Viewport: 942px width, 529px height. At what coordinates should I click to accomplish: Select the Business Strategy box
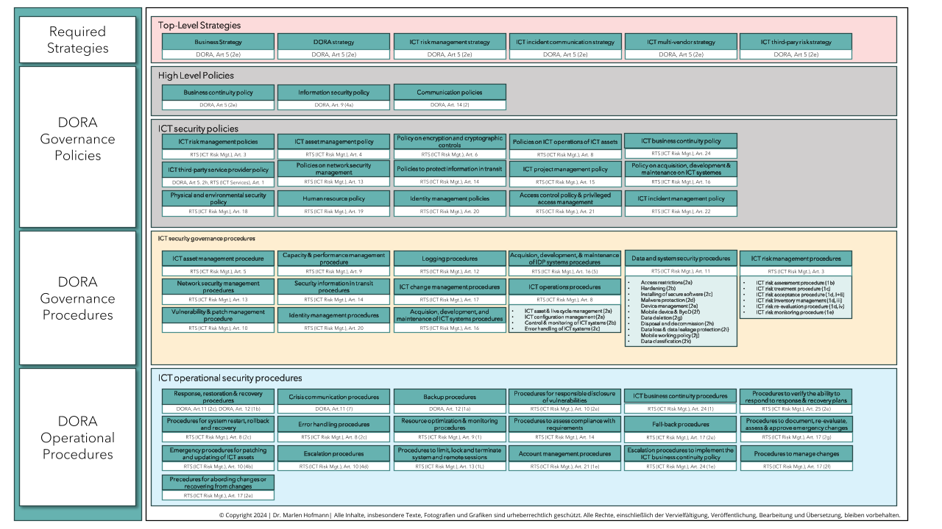218,42
